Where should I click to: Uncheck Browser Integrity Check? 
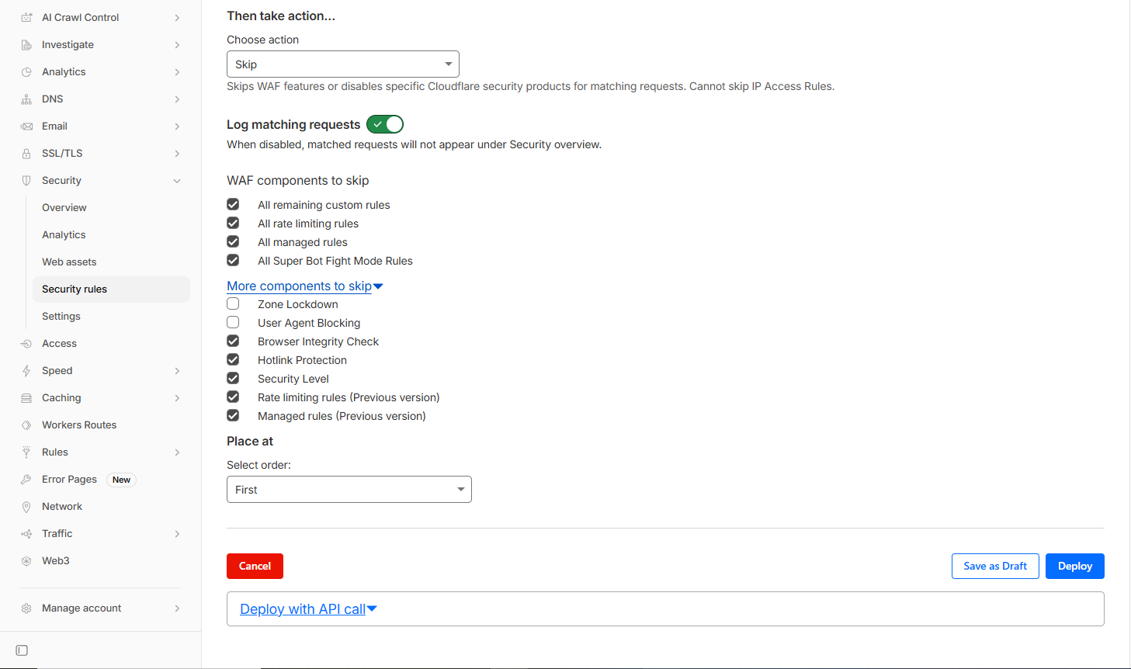coord(233,341)
